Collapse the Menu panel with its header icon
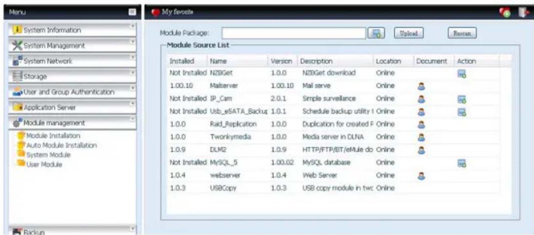534x235 pixels. [x=132, y=12]
